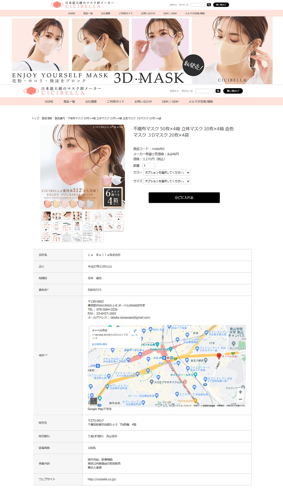Expand the カラー option dropdown
The height and width of the screenshot is (496, 283).
point(167,172)
